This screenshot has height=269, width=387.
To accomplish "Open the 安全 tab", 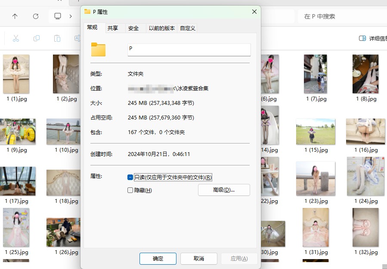I will click(x=133, y=28).
